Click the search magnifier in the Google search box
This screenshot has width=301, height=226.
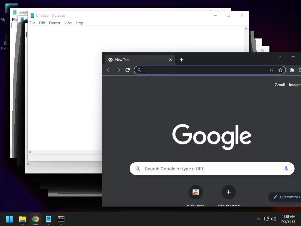(138, 169)
